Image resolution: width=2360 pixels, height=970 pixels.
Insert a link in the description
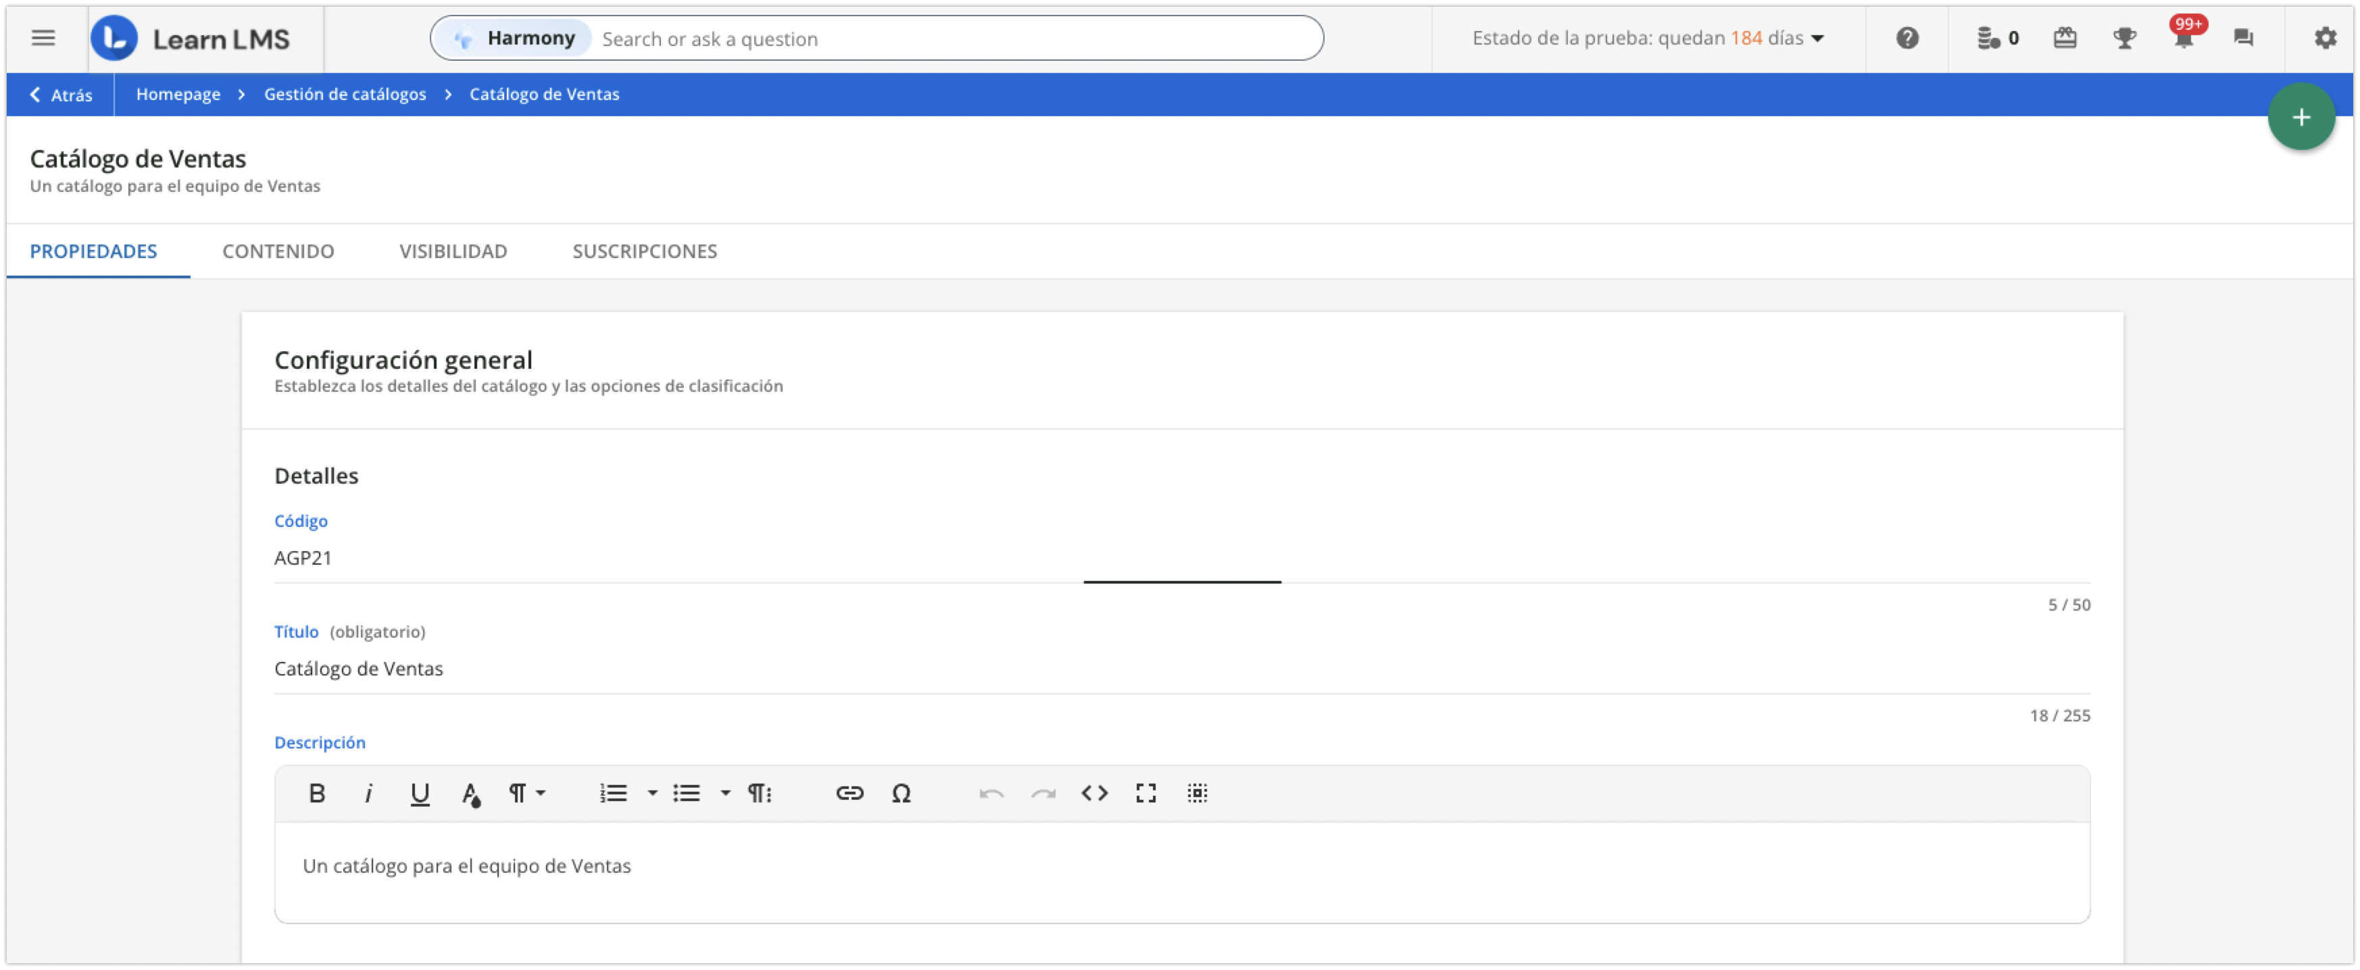tap(850, 793)
